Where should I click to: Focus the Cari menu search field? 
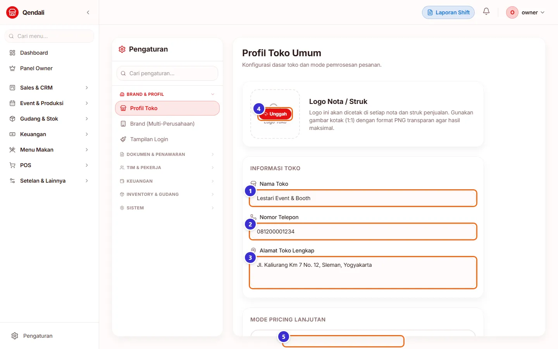tap(49, 36)
